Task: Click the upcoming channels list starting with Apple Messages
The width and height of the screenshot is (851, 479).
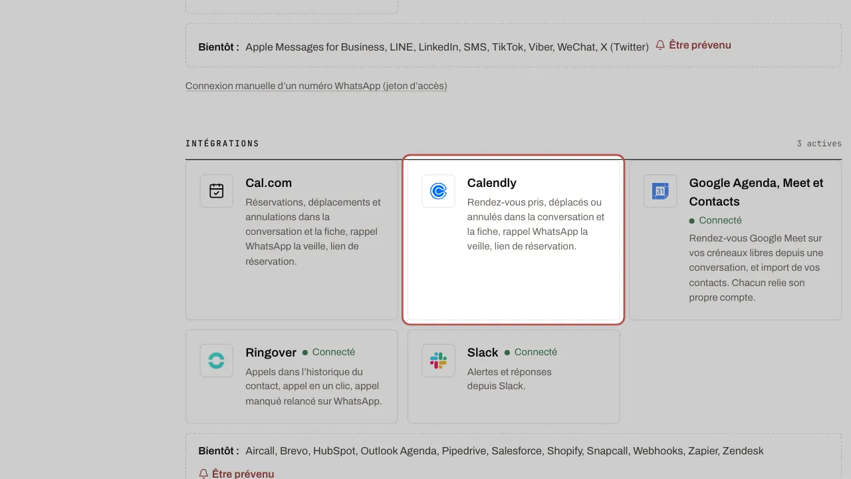Action: click(447, 47)
